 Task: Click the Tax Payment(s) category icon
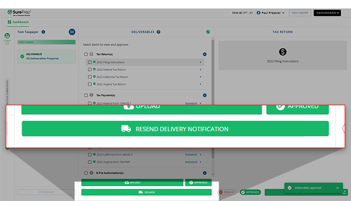tap(91, 95)
